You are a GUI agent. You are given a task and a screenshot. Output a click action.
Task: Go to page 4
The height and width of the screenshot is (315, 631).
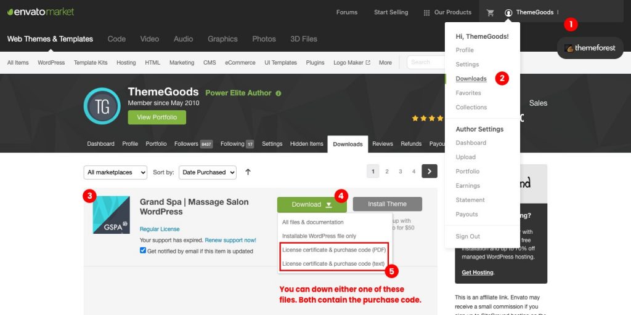click(x=413, y=172)
